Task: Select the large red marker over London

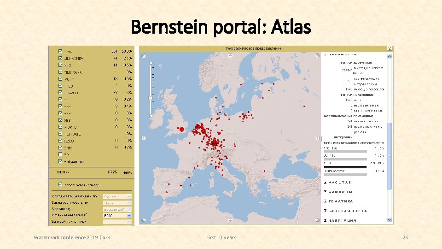Action: (182, 130)
